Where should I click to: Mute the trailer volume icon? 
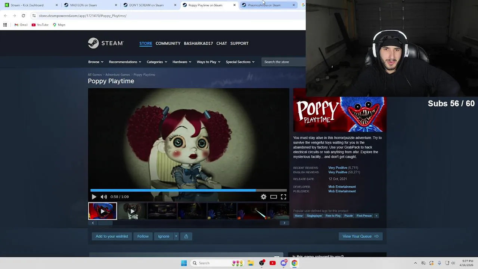pyautogui.click(x=104, y=197)
